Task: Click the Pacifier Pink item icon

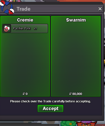Action: click(7, 28)
